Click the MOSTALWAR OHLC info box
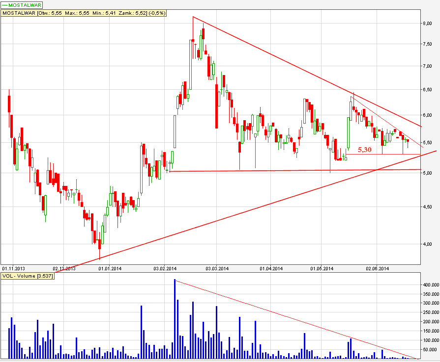 84,13
